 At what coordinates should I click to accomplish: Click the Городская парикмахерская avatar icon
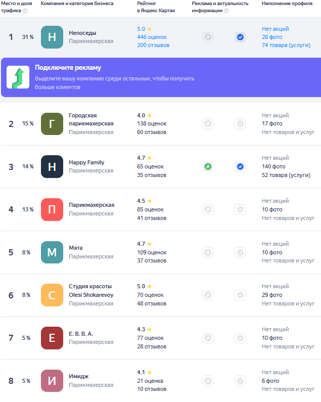click(52, 124)
